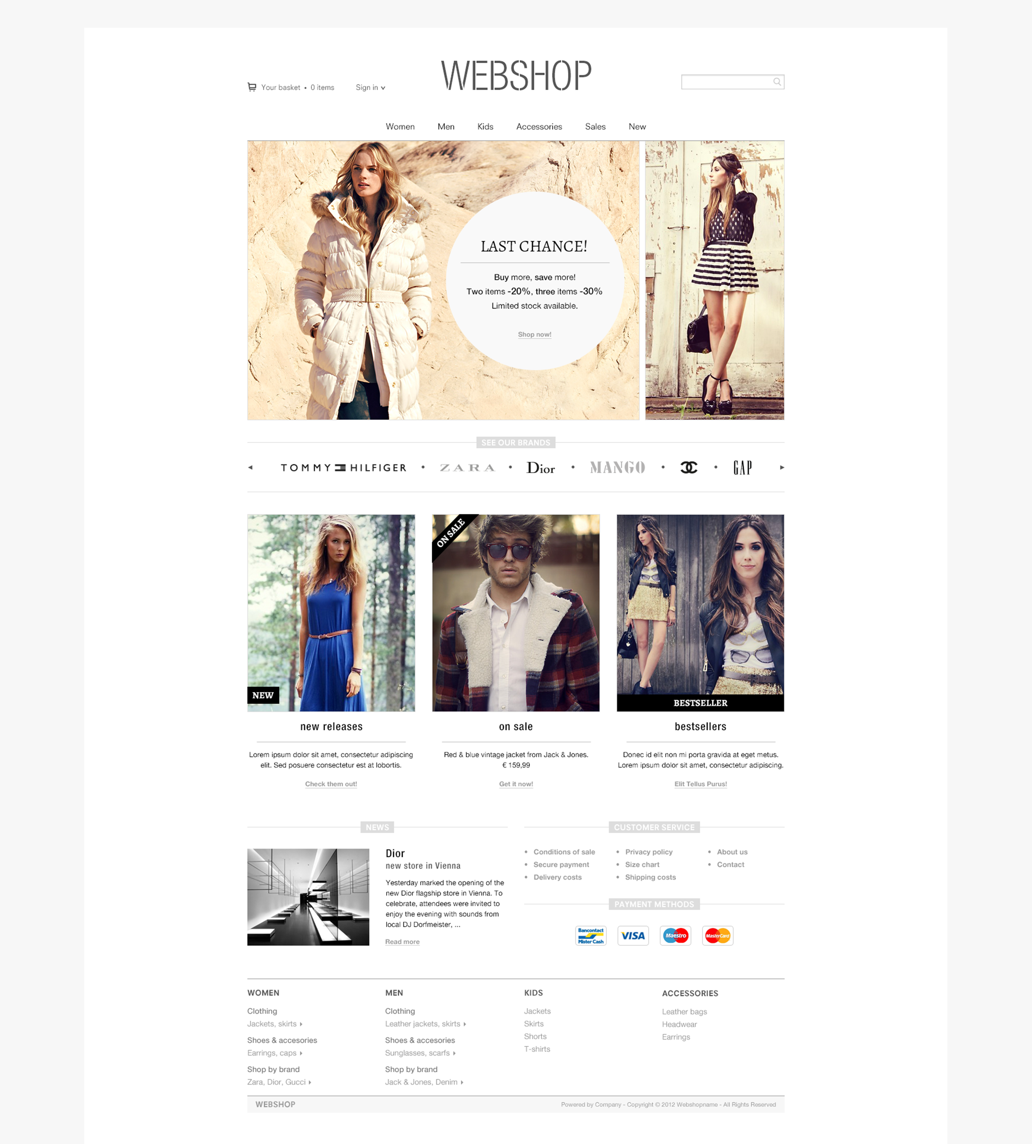This screenshot has height=1144, width=1032.
Task: Click Read more Dior news link
Action: (x=402, y=940)
